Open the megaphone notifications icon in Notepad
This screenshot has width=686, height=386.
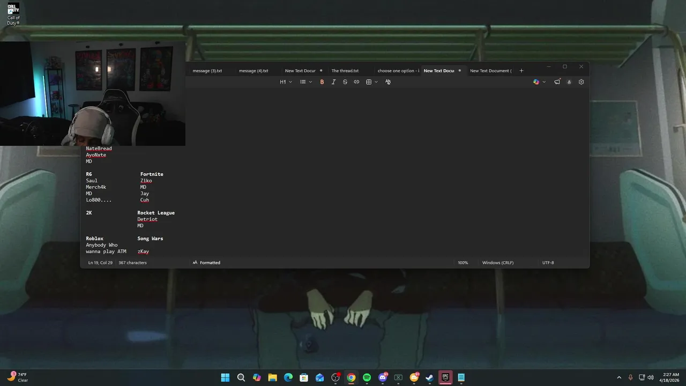click(x=557, y=82)
